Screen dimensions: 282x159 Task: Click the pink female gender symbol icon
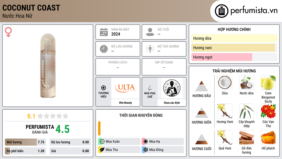(8, 32)
